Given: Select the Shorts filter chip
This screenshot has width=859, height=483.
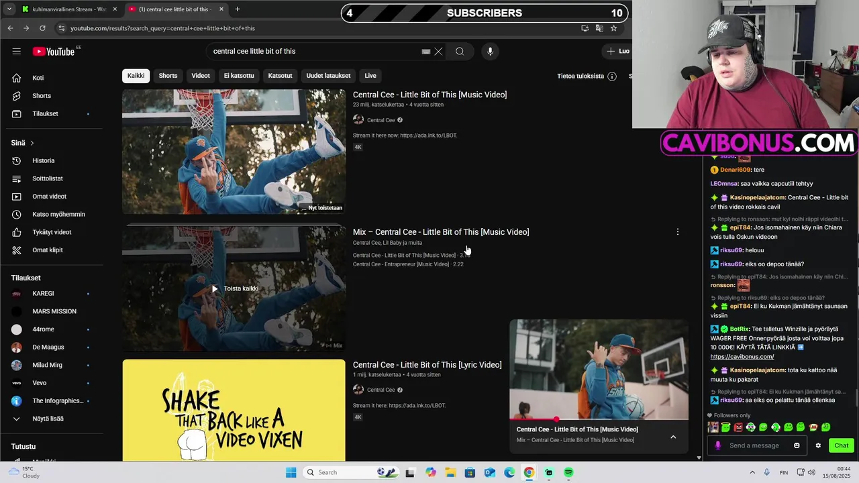Looking at the screenshot, I should [168, 76].
